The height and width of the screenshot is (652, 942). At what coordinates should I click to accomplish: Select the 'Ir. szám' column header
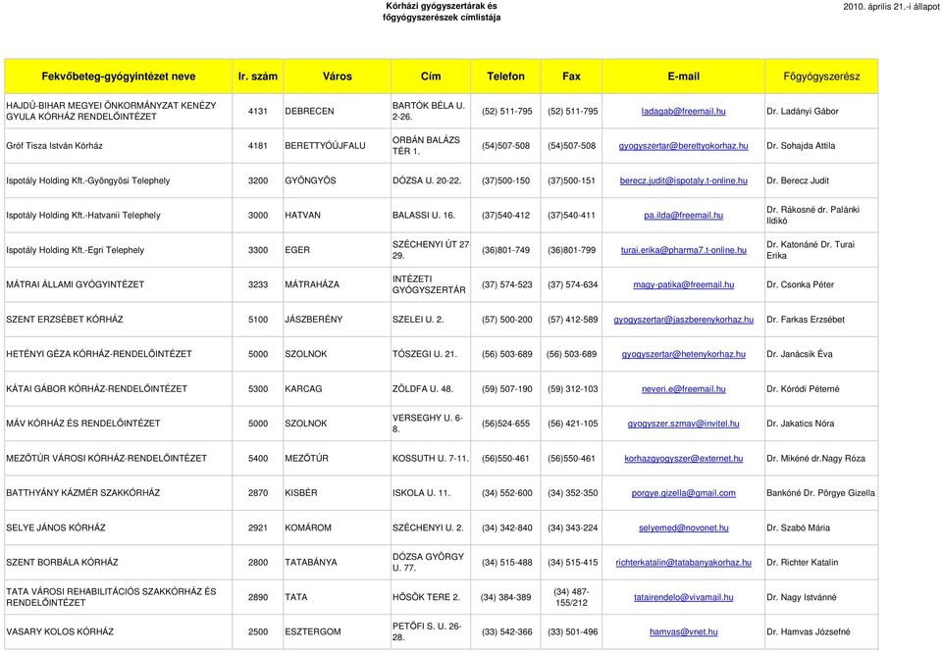(258, 76)
